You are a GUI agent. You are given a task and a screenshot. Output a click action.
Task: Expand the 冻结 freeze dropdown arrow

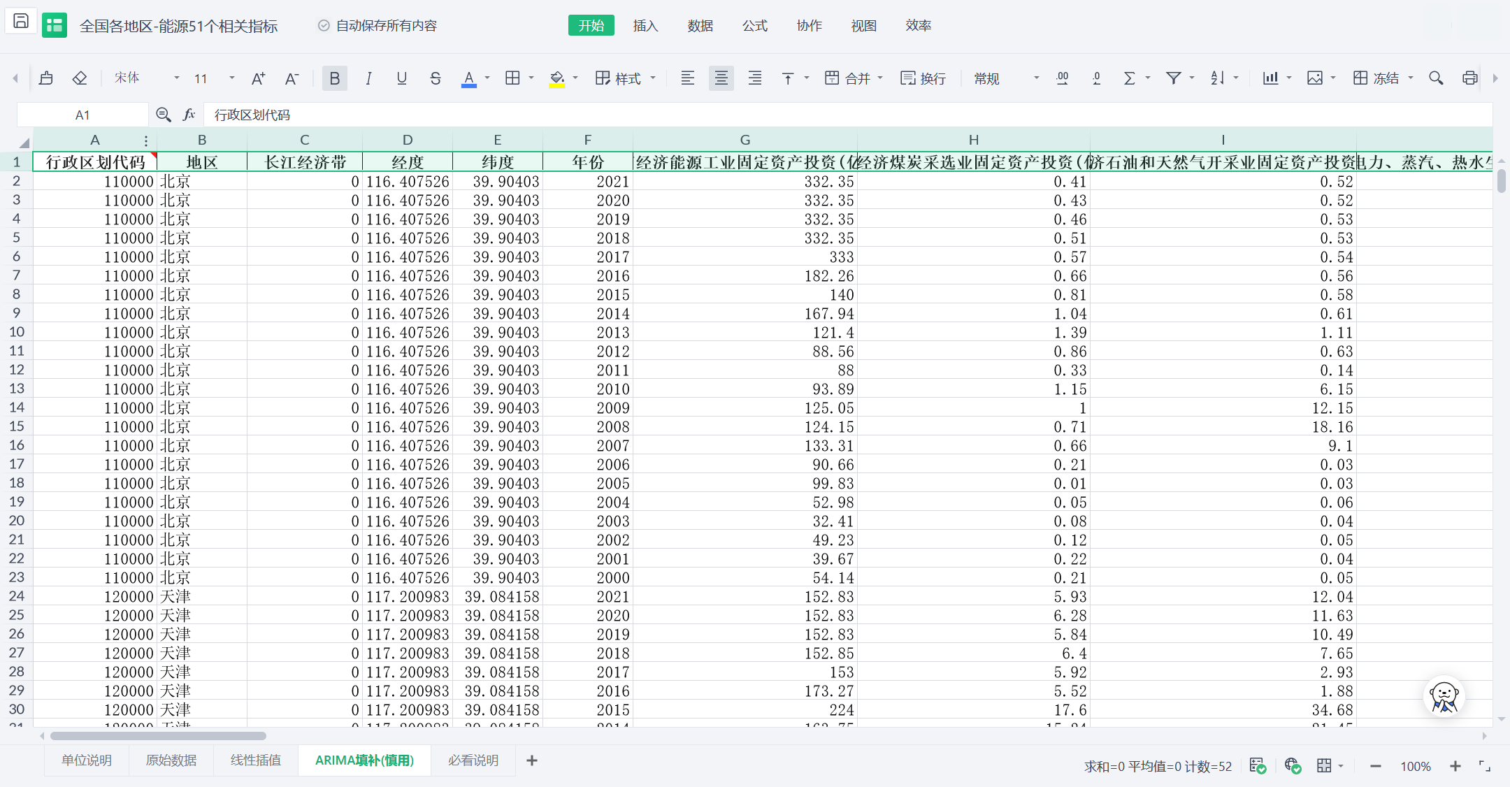pyautogui.click(x=1411, y=78)
